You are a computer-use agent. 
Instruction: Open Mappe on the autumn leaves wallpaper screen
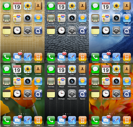click(x=106, y=81)
